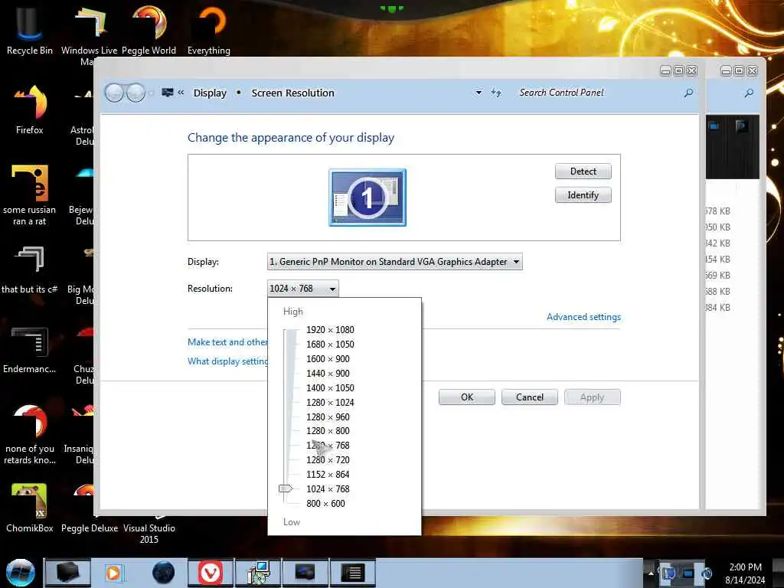The width and height of the screenshot is (784, 588).
Task: Choose 1280 × 800 resolution
Action: (x=328, y=431)
